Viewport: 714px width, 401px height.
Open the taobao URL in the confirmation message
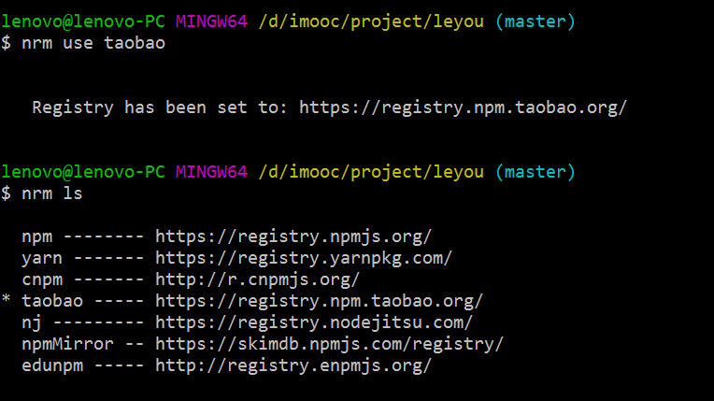(x=462, y=107)
